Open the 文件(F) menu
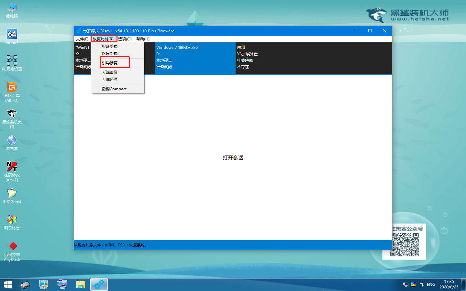 82,39
